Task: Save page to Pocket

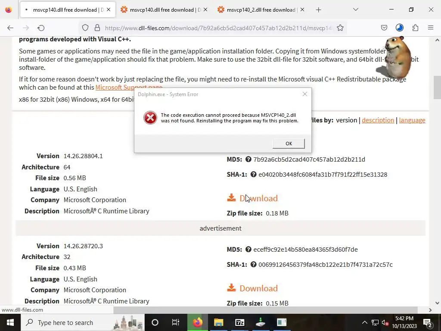Action: 384,28
